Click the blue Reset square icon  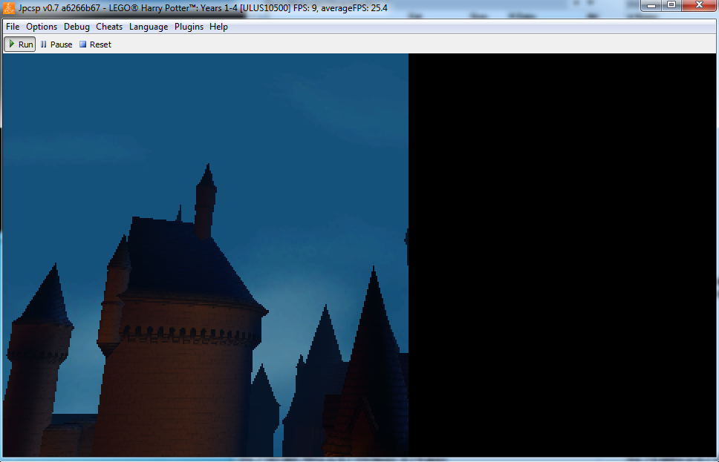(x=83, y=44)
